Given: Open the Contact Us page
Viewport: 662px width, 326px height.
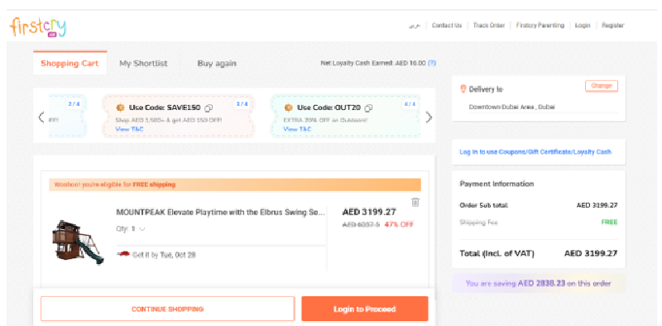Looking at the screenshot, I should (x=447, y=26).
